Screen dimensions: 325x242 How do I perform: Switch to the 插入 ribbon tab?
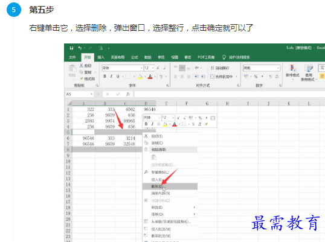[x=101, y=57]
